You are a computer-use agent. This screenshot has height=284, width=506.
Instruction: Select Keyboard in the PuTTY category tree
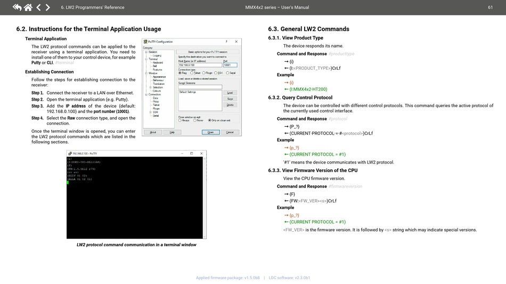click(158, 62)
